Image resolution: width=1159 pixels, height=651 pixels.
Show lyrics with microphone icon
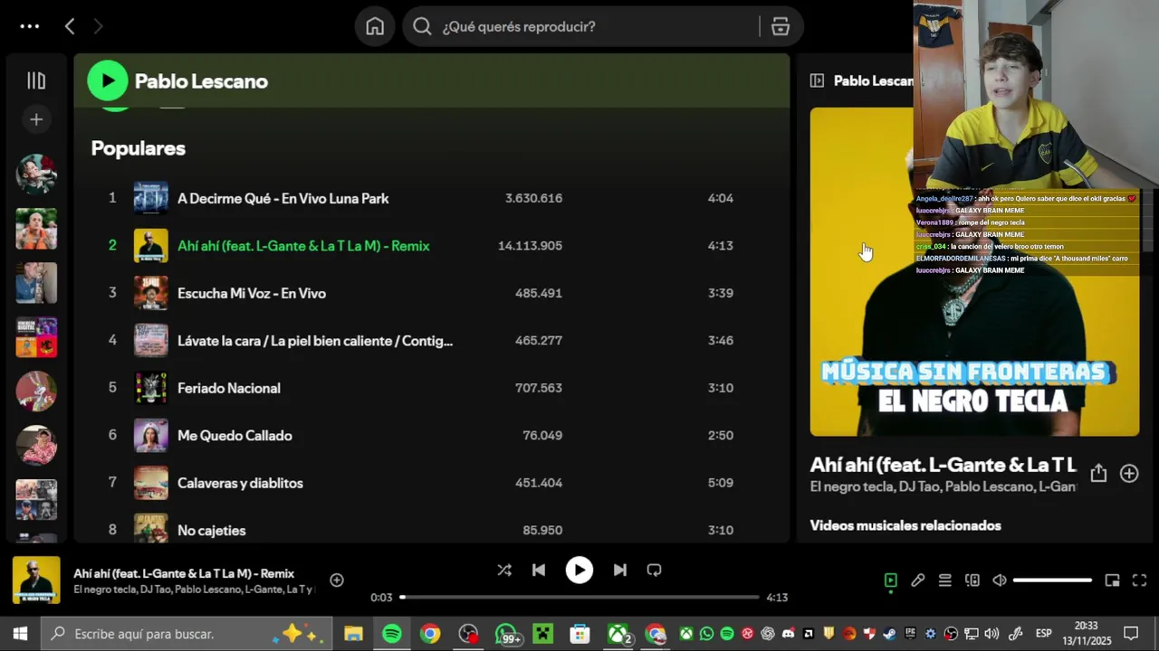point(918,580)
